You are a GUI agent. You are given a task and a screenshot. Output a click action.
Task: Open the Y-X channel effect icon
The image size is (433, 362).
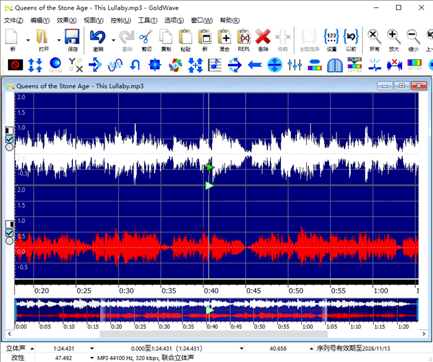pyautogui.click(x=75, y=65)
